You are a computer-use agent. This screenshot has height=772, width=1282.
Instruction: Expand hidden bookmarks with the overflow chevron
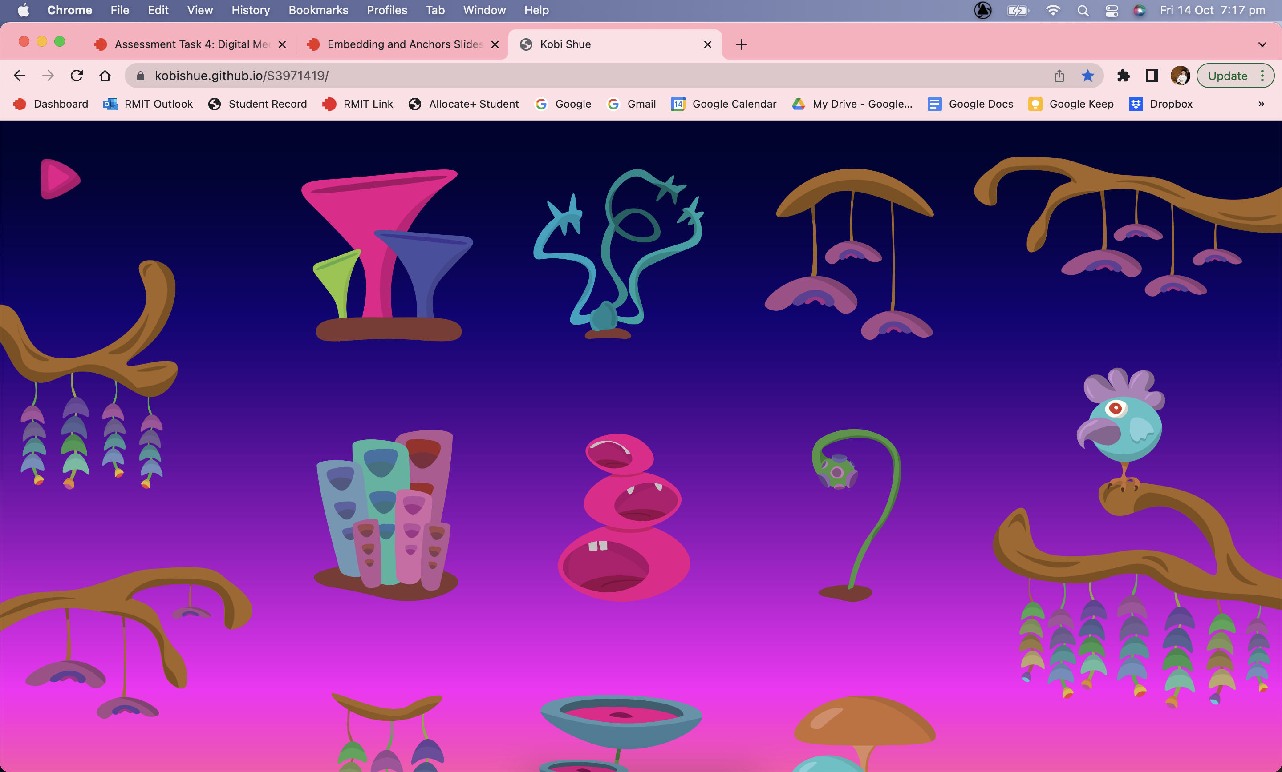point(1261,104)
